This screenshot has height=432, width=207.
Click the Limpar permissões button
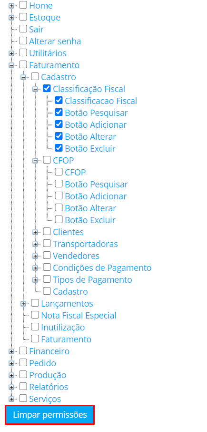(x=50, y=415)
